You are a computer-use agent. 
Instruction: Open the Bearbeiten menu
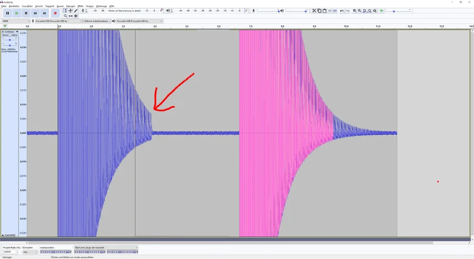[x=14, y=6]
